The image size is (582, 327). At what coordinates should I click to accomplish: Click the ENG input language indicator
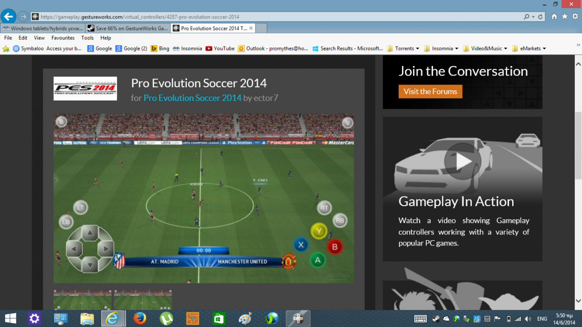(542, 319)
